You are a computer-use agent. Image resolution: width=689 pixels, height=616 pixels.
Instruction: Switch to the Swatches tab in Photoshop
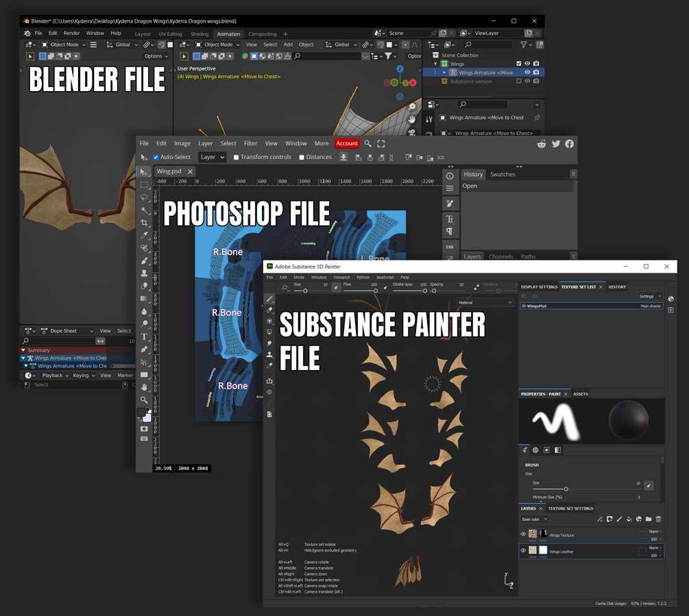tap(503, 174)
